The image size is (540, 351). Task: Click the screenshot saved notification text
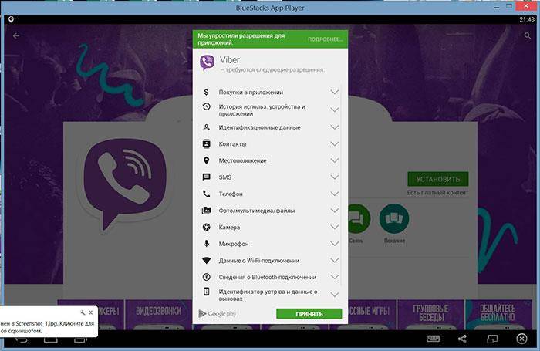[x=47, y=327]
